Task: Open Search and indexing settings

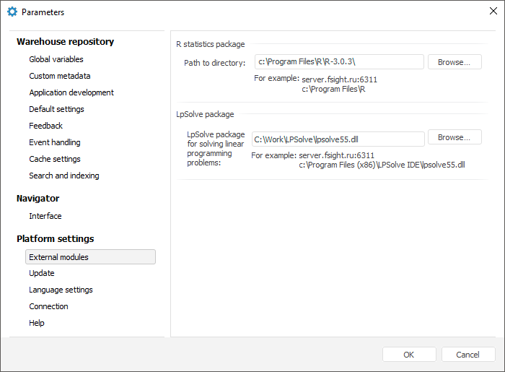Action: (64, 176)
